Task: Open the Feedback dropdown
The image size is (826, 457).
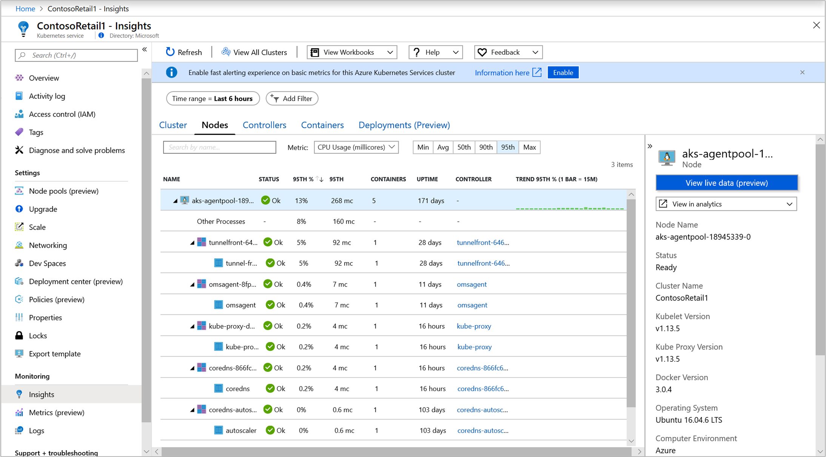Action: click(508, 52)
